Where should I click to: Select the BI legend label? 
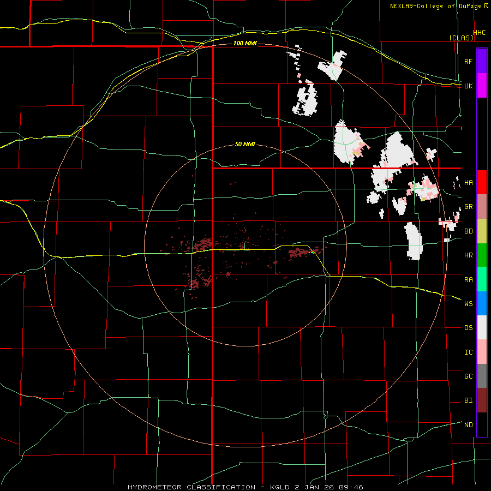coord(468,400)
